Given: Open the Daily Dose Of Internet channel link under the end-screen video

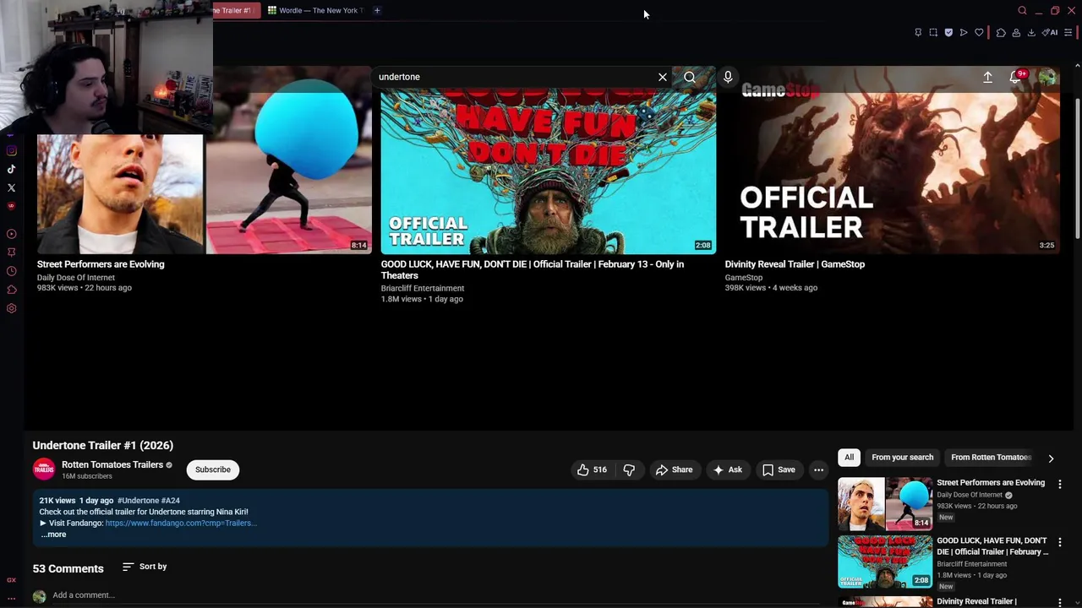Looking at the screenshot, I should click(76, 277).
